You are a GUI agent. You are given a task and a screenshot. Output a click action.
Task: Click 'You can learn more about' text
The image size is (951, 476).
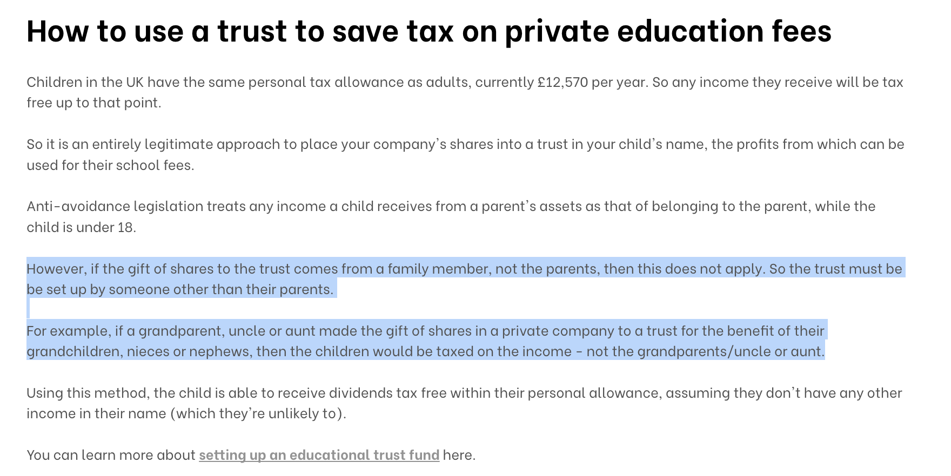111,455
